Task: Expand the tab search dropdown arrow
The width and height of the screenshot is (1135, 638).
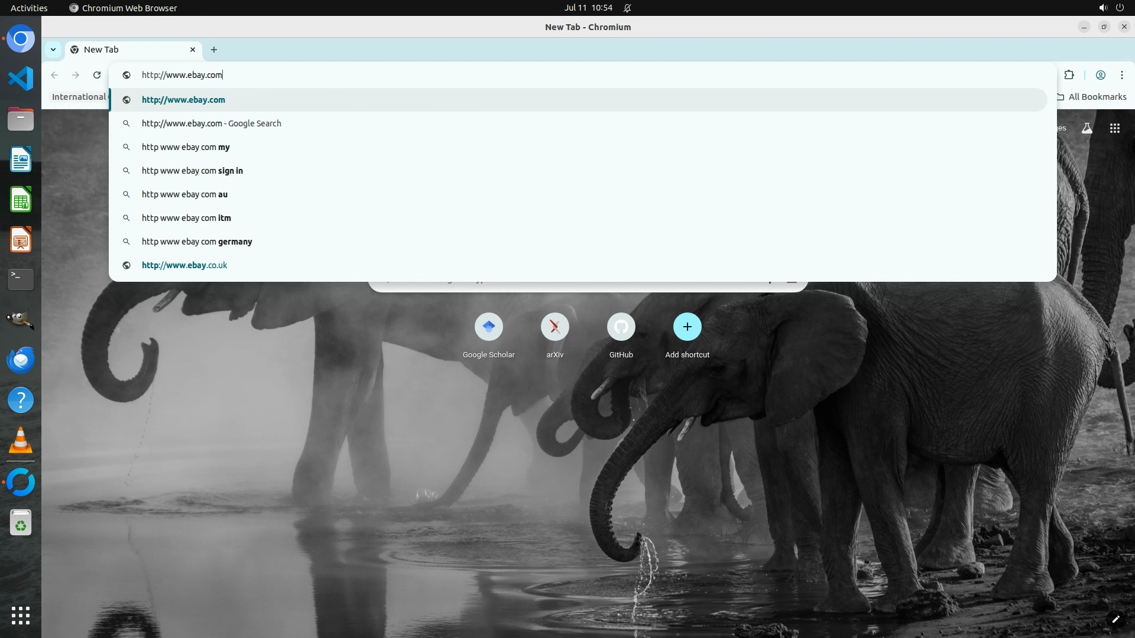Action: click(53, 50)
